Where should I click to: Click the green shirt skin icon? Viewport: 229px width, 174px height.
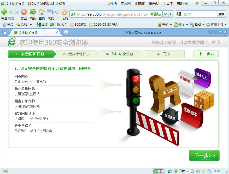coord(197,3)
